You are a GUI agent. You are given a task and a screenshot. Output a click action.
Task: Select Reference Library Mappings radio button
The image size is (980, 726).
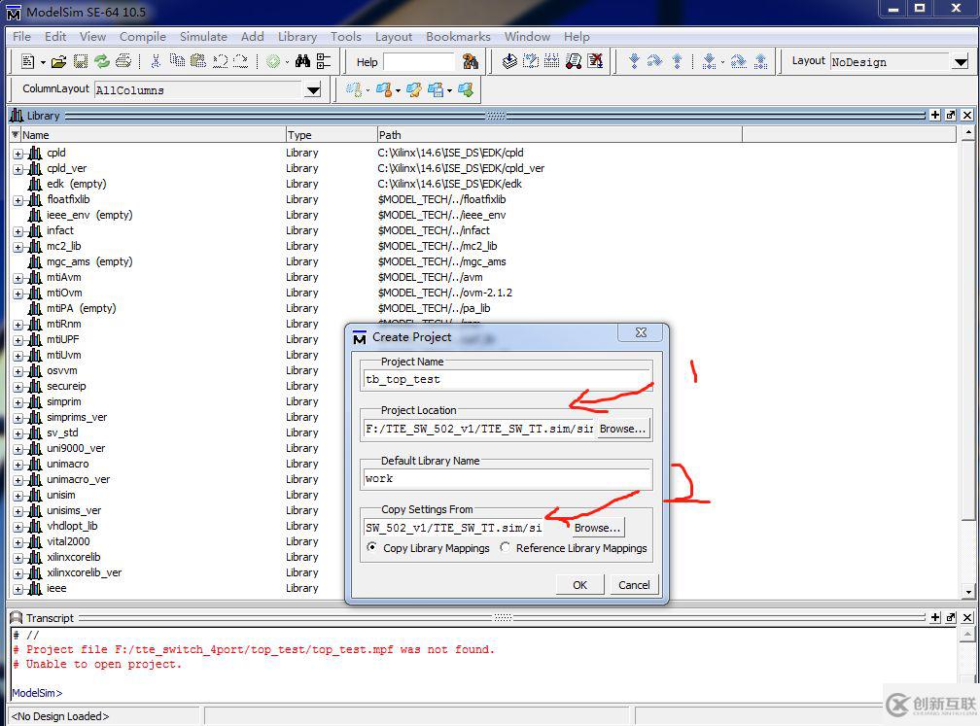506,548
